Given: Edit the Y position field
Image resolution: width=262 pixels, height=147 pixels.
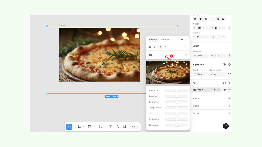Looking at the screenshot, I should point(218,28).
